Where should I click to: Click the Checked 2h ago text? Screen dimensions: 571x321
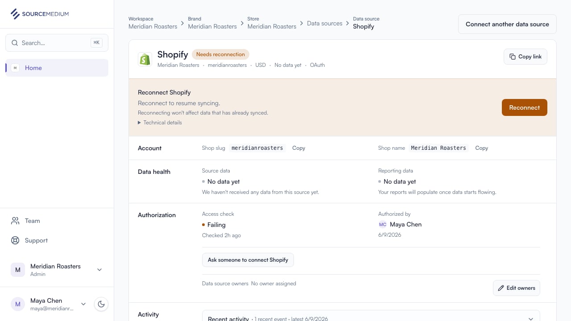point(221,235)
